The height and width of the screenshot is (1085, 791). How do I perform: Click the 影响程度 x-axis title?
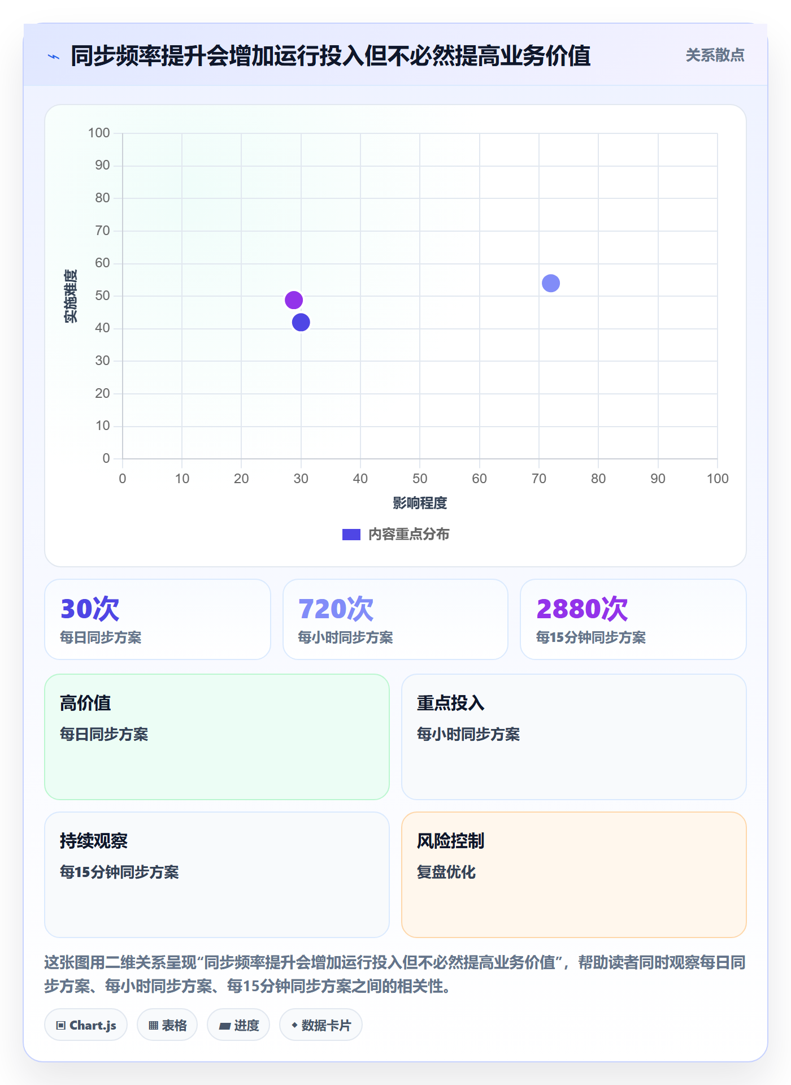(420, 503)
